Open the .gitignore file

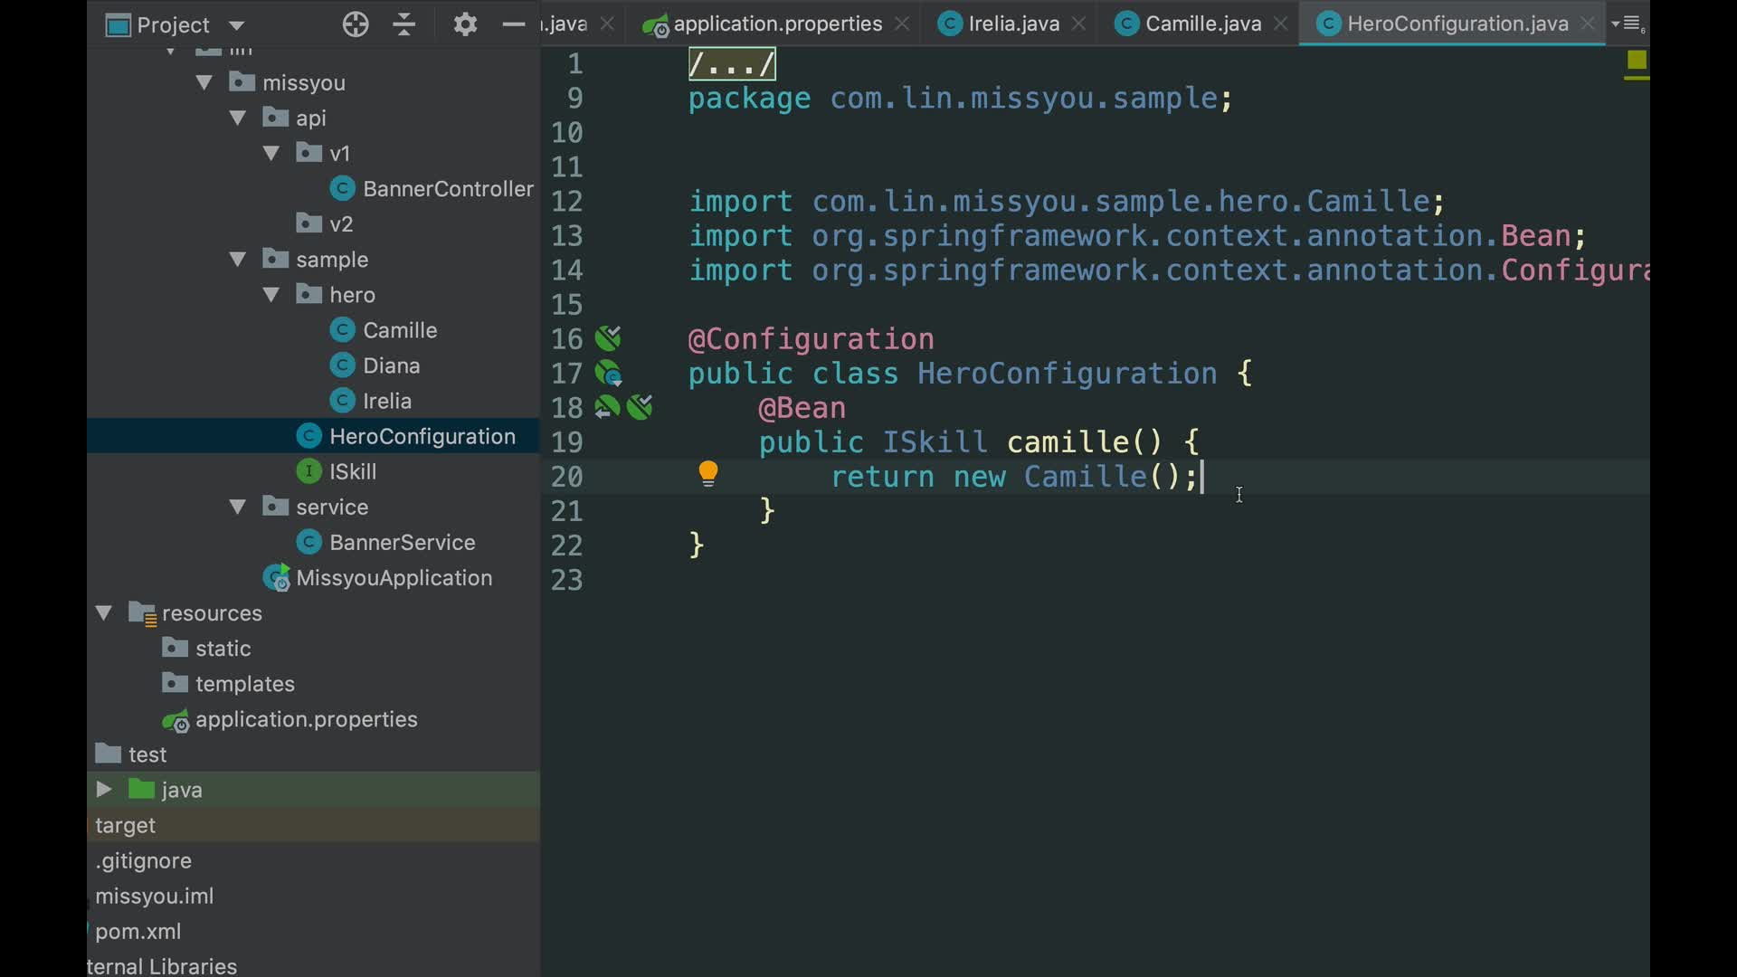143,861
